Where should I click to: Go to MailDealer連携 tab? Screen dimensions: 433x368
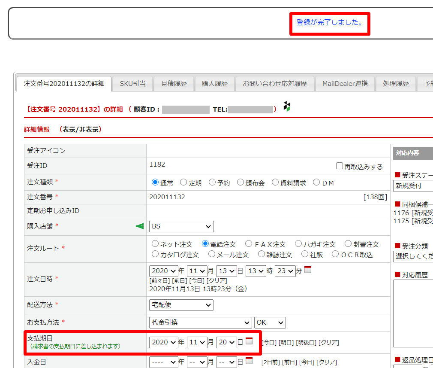click(x=345, y=84)
